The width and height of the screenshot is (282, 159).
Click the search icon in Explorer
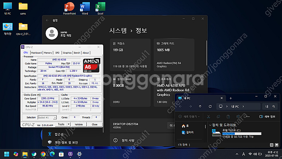click(x=274, y=107)
